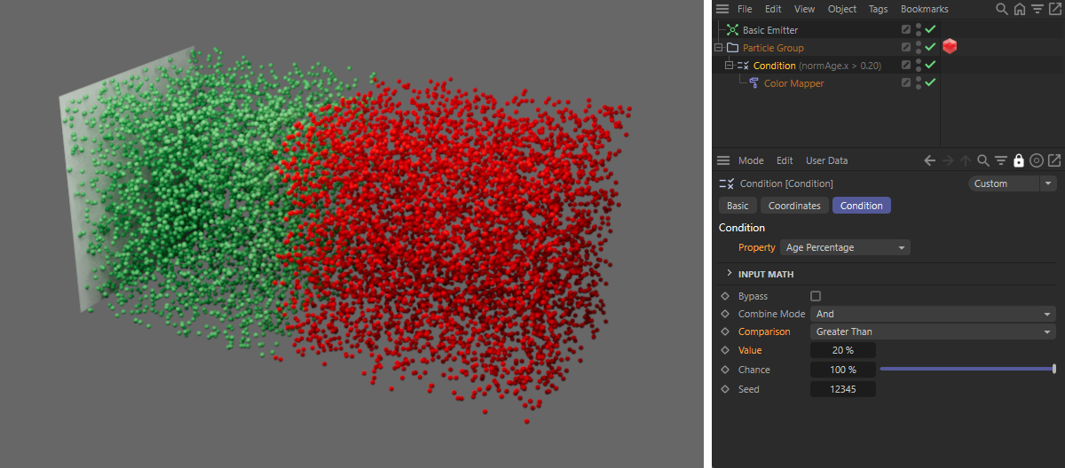Switch to the Coordinates tab

coord(794,206)
